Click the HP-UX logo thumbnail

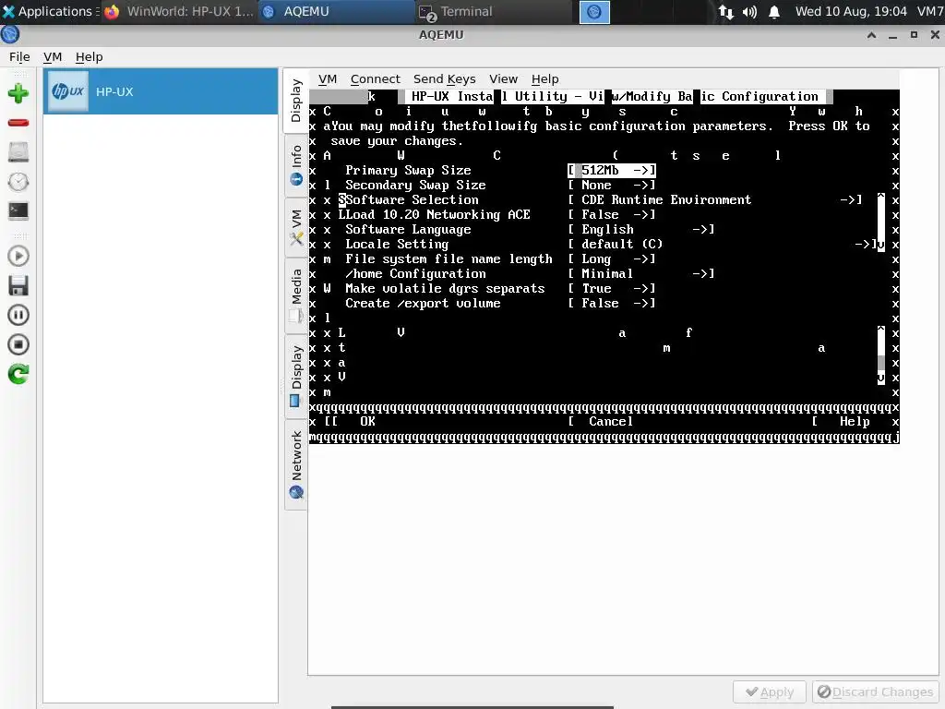click(x=68, y=91)
